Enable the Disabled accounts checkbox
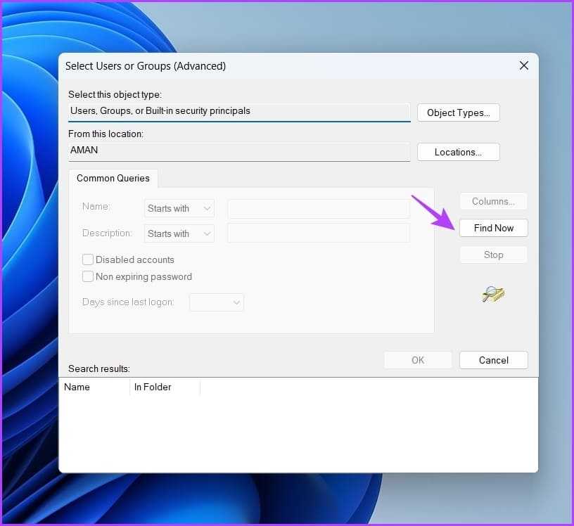This screenshot has height=526, width=574. pos(88,259)
